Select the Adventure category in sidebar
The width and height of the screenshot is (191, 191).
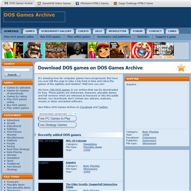tap(13, 120)
